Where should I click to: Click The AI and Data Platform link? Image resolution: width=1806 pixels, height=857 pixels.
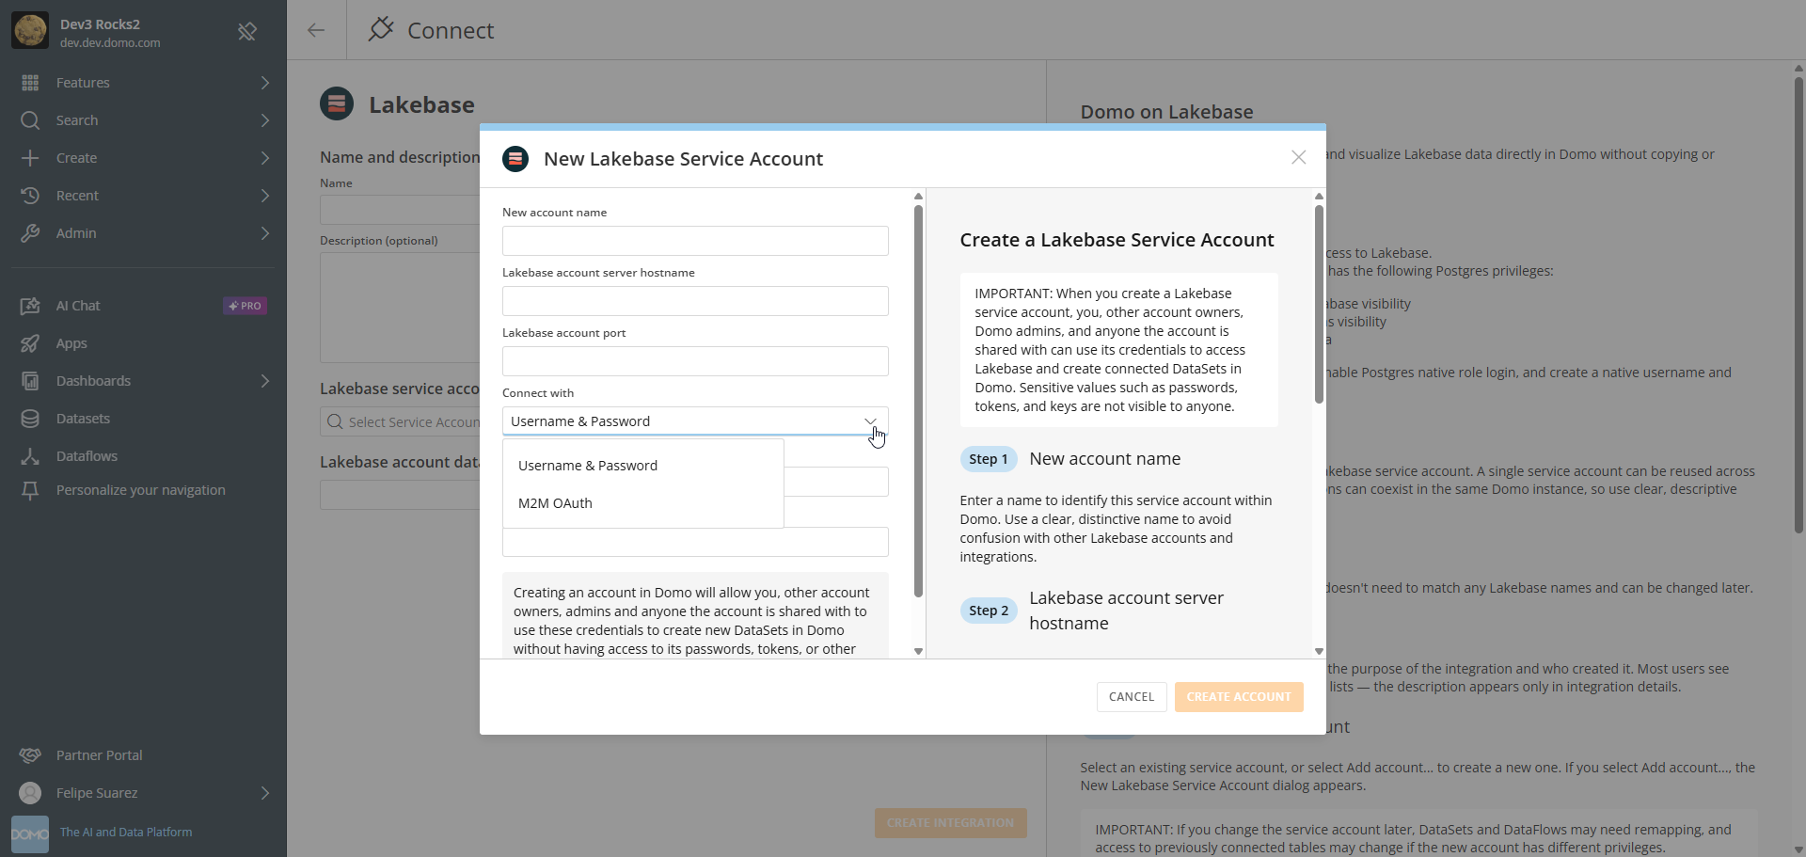click(126, 833)
